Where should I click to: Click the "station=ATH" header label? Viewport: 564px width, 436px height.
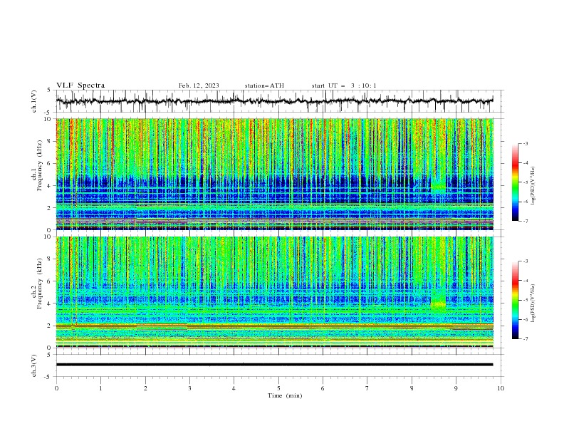(x=264, y=85)
